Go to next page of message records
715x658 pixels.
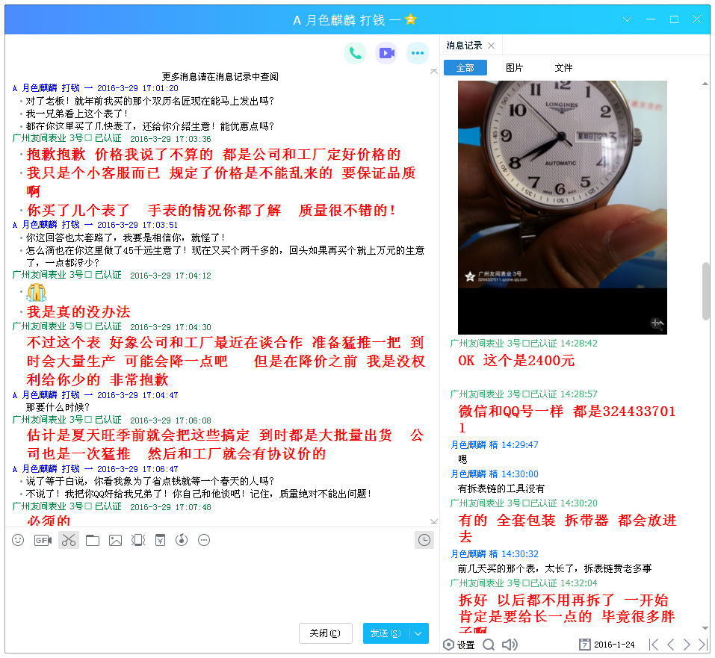[687, 645]
